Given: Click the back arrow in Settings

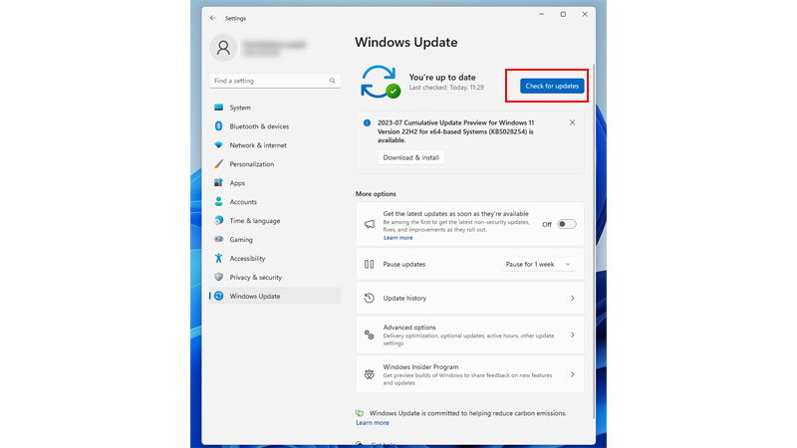Looking at the screenshot, I should pos(213,18).
